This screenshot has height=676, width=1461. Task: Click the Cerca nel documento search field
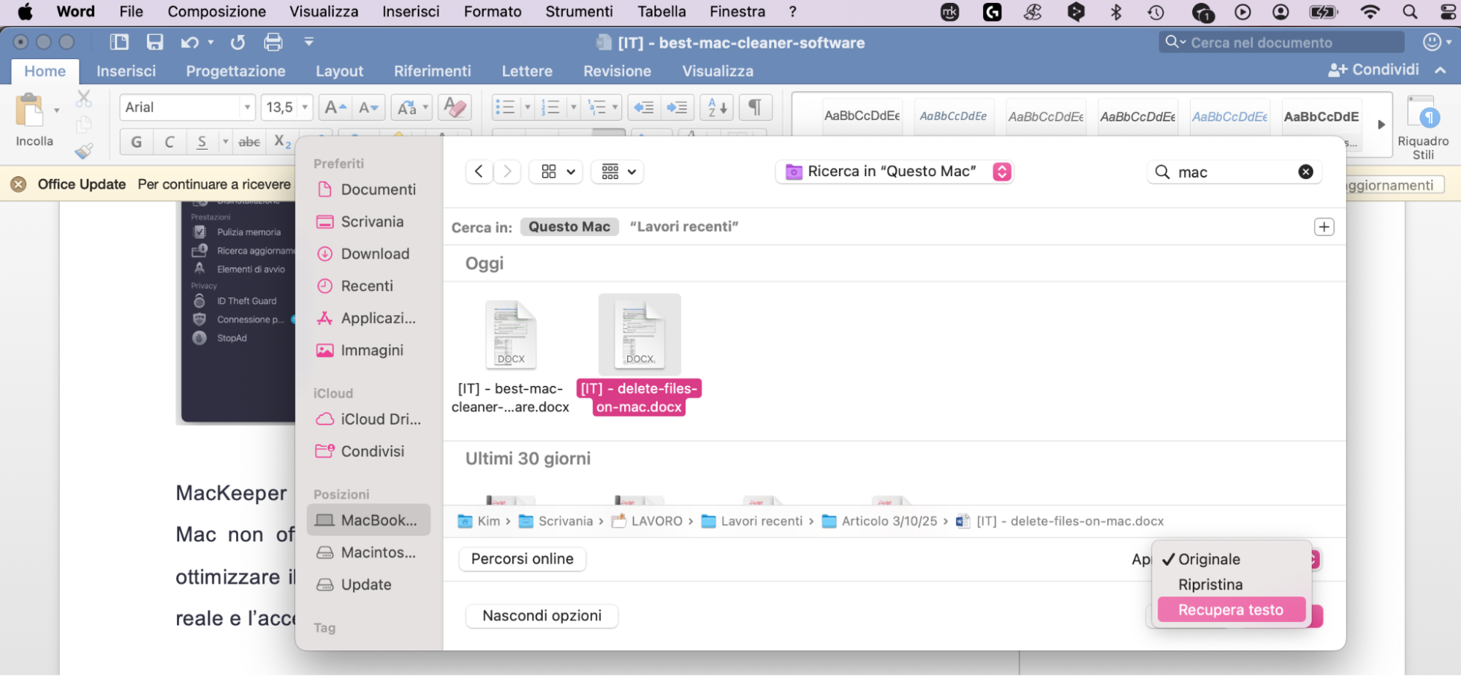point(1281,42)
